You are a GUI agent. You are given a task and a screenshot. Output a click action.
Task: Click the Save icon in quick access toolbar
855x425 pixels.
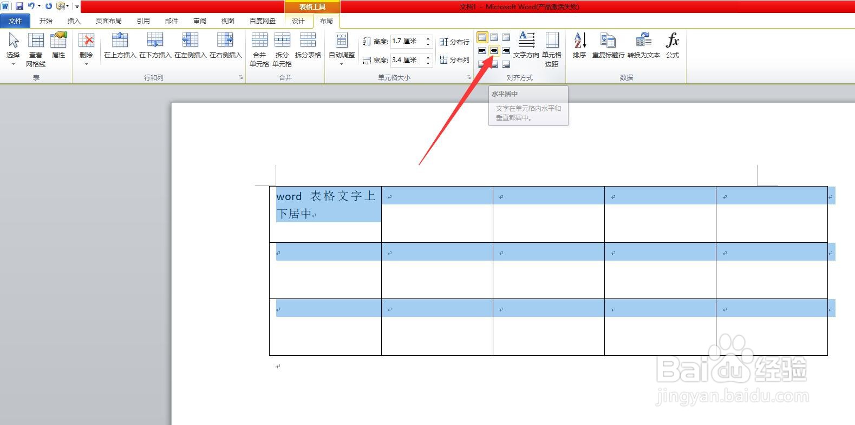[x=19, y=6]
